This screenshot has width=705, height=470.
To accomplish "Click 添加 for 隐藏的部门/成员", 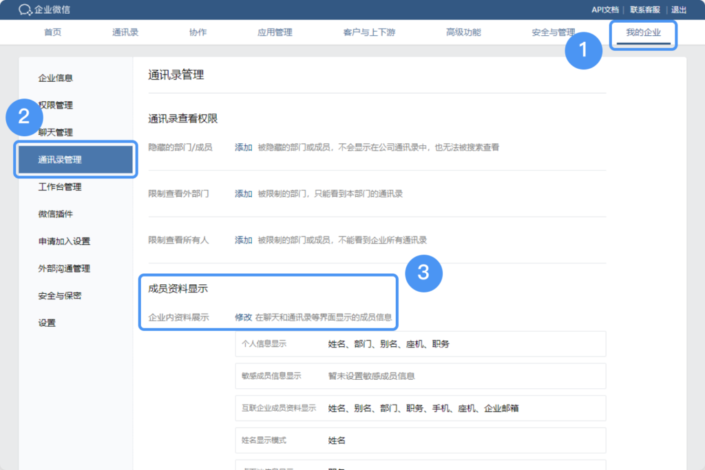I will click(x=243, y=147).
